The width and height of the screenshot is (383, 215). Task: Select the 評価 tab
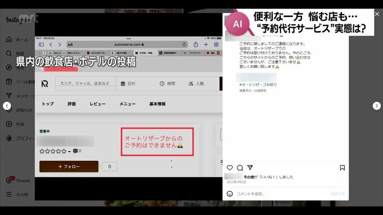click(x=72, y=104)
